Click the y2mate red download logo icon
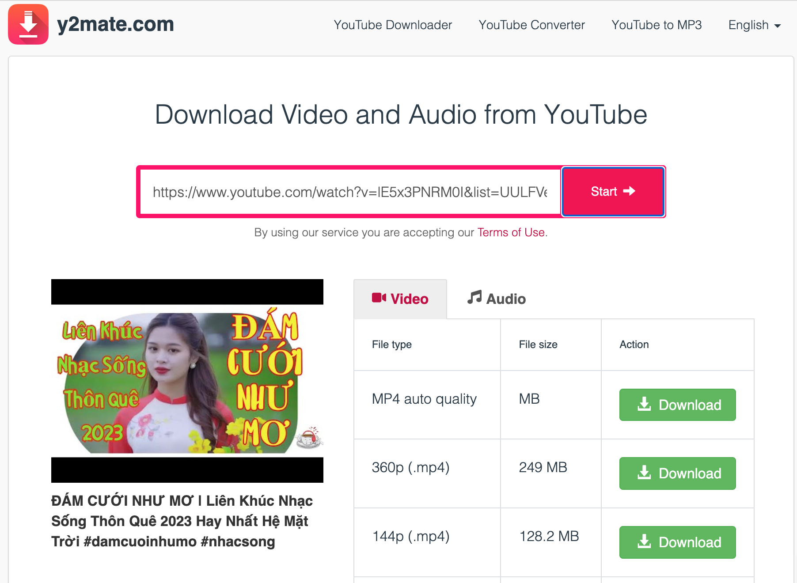Screen dimensions: 797x583 28,24
